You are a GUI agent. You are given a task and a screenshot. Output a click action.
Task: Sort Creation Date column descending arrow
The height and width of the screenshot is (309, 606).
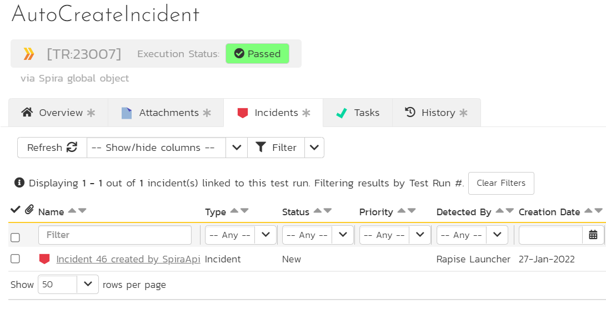point(598,211)
